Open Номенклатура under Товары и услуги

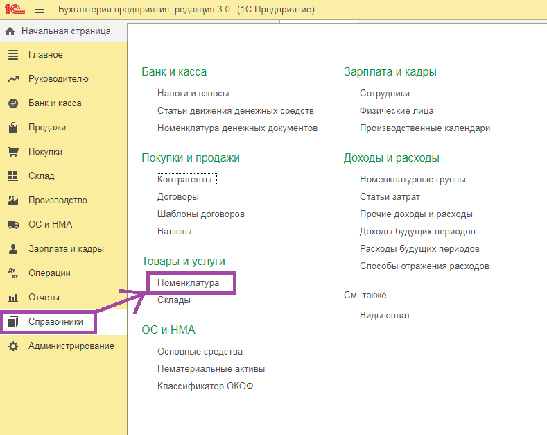pos(189,283)
